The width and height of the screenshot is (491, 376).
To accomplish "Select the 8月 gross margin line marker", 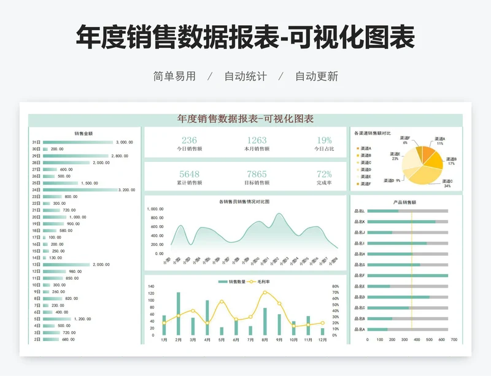I will pos(265,293).
